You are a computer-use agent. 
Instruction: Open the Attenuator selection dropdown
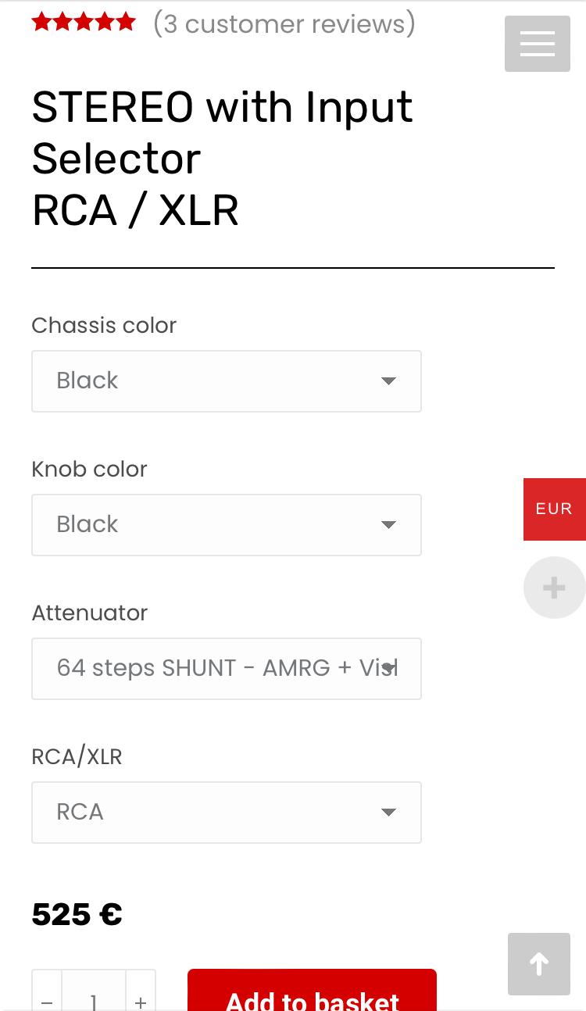click(227, 669)
